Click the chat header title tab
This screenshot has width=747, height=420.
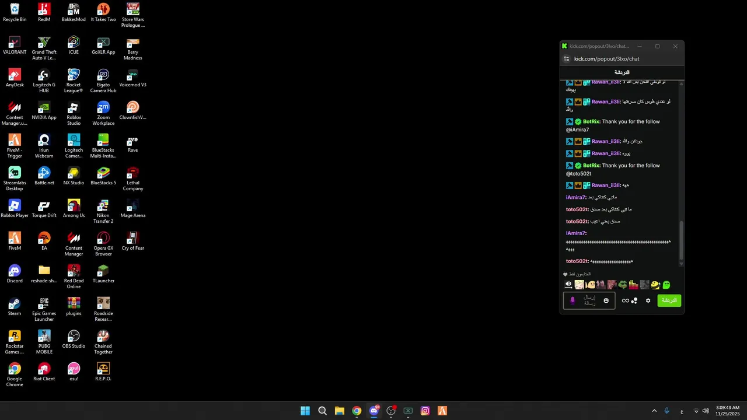click(x=622, y=72)
